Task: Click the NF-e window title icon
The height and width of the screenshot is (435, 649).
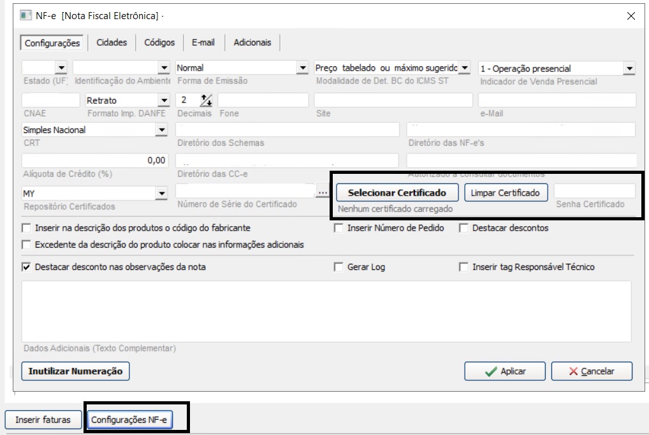Action: (26, 16)
